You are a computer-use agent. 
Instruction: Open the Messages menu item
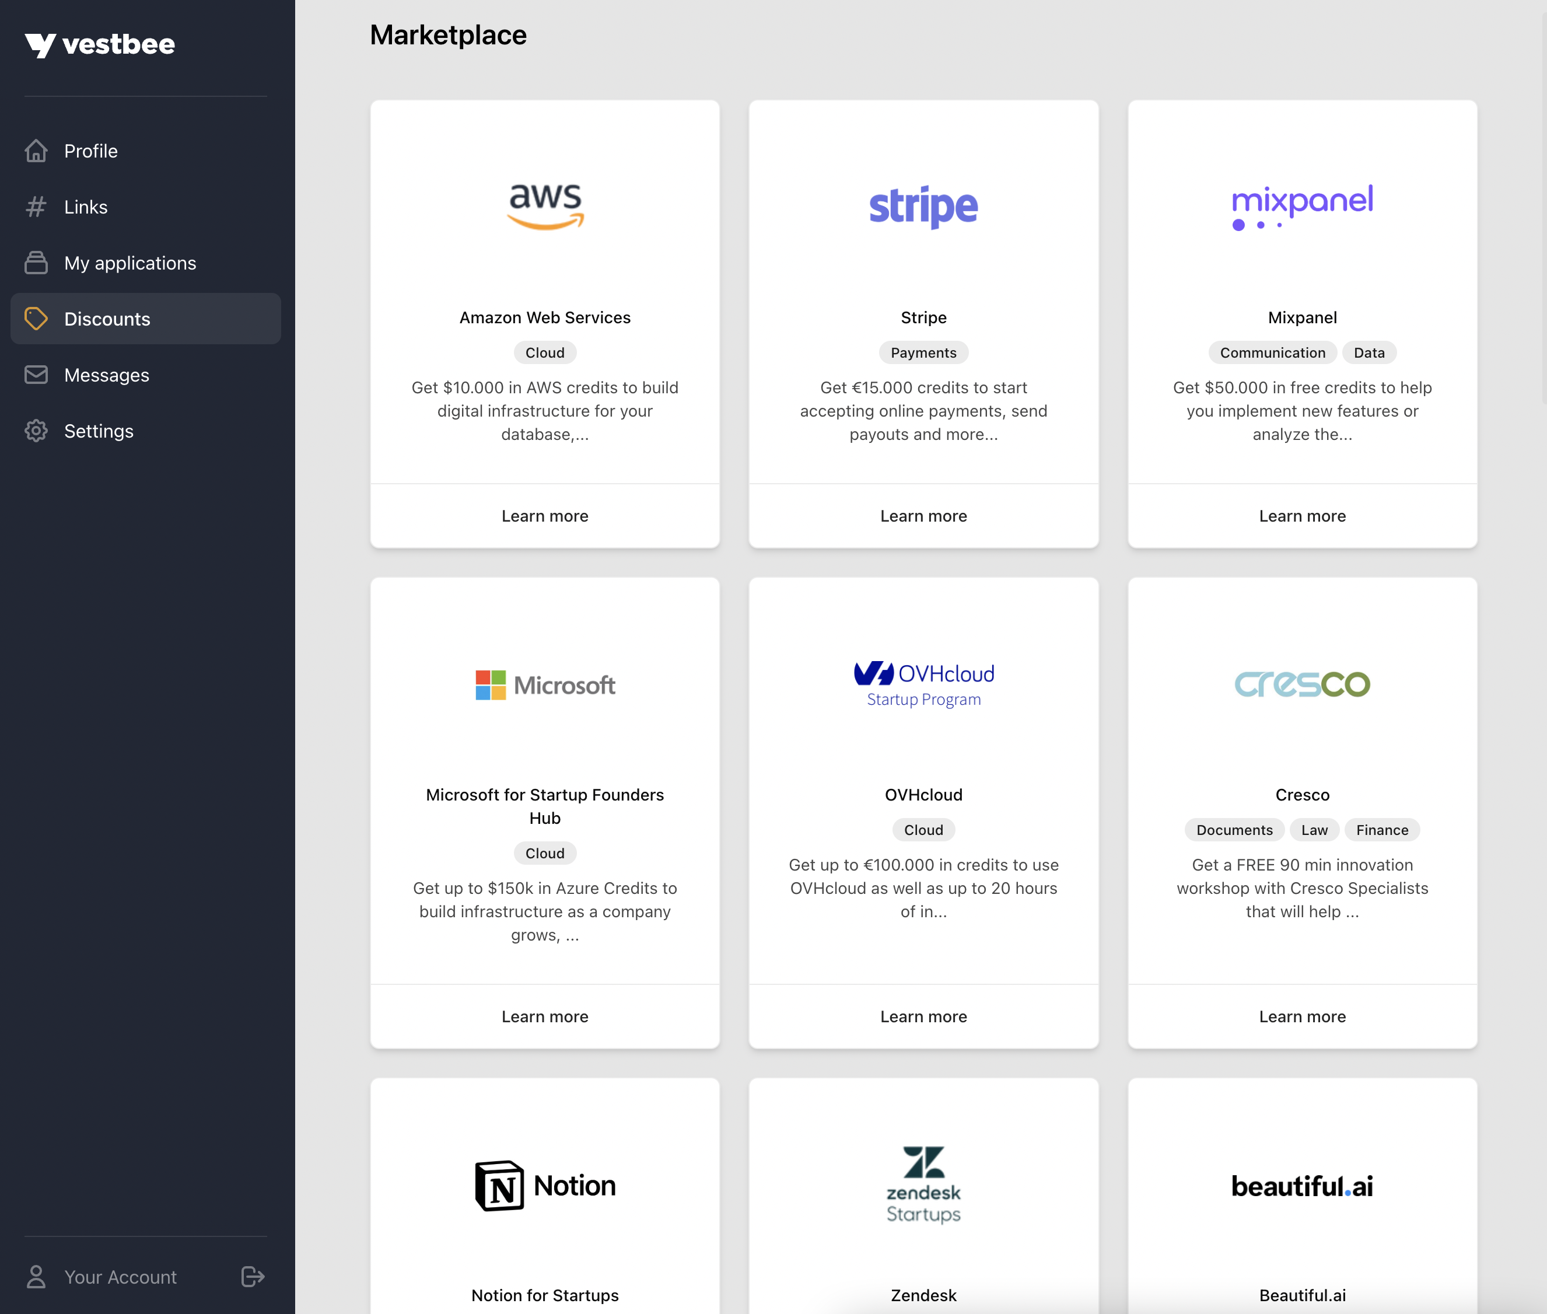[x=107, y=375]
